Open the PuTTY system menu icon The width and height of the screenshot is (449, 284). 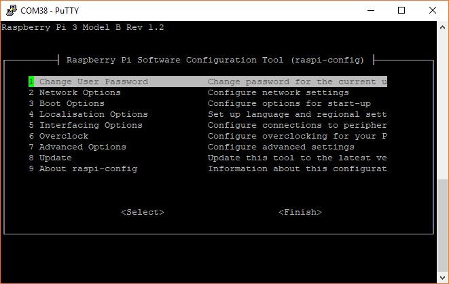[x=11, y=10]
